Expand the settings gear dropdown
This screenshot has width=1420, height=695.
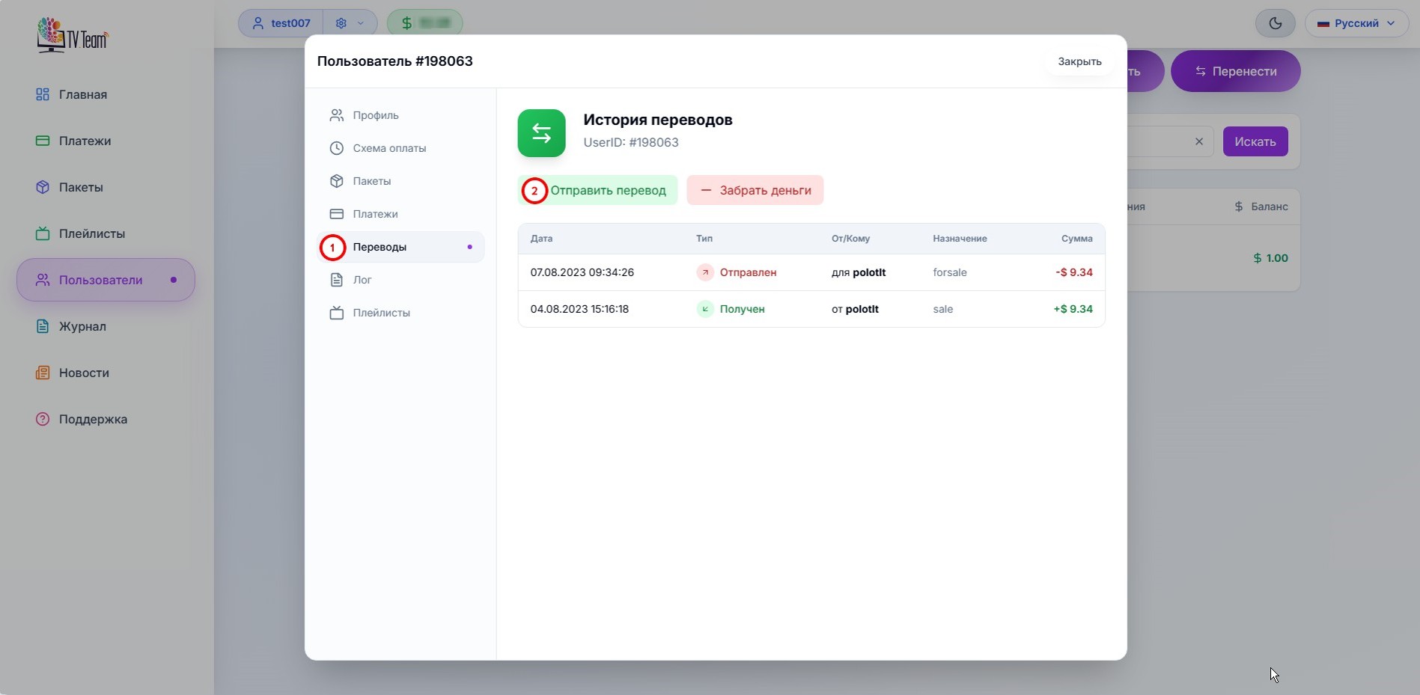pos(350,23)
